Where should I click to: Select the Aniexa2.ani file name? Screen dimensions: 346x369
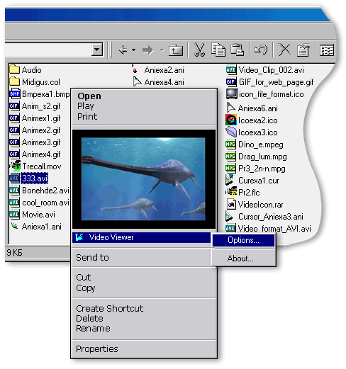point(164,70)
